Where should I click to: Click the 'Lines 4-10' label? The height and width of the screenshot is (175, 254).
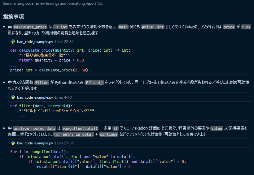click(63, 97)
